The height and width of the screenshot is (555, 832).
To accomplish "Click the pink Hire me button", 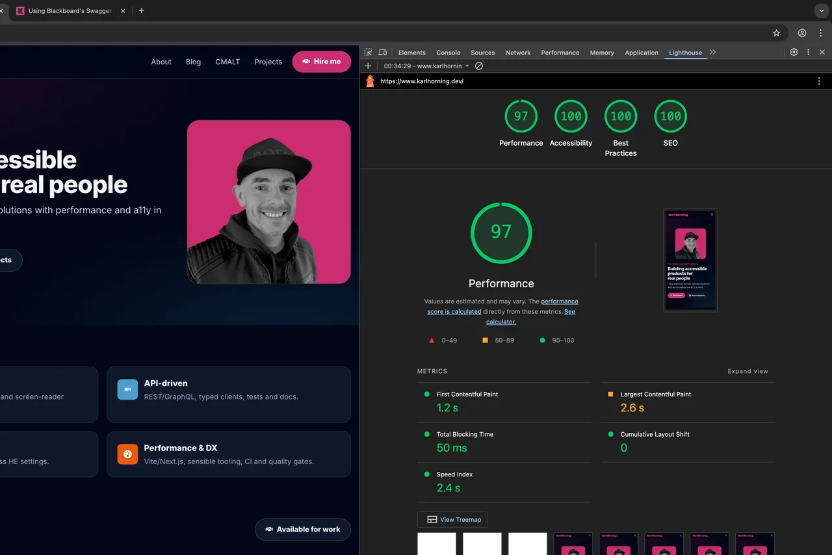I will click(322, 62).
